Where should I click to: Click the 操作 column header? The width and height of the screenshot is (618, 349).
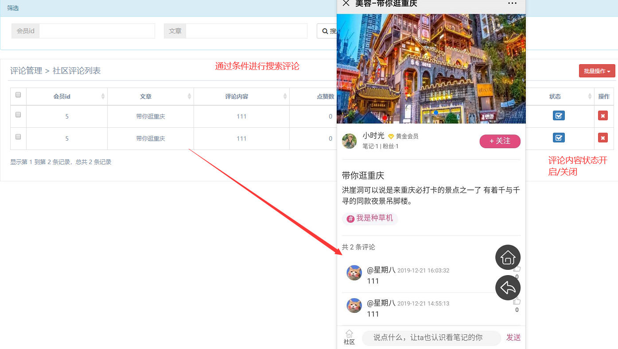point(604,96)
